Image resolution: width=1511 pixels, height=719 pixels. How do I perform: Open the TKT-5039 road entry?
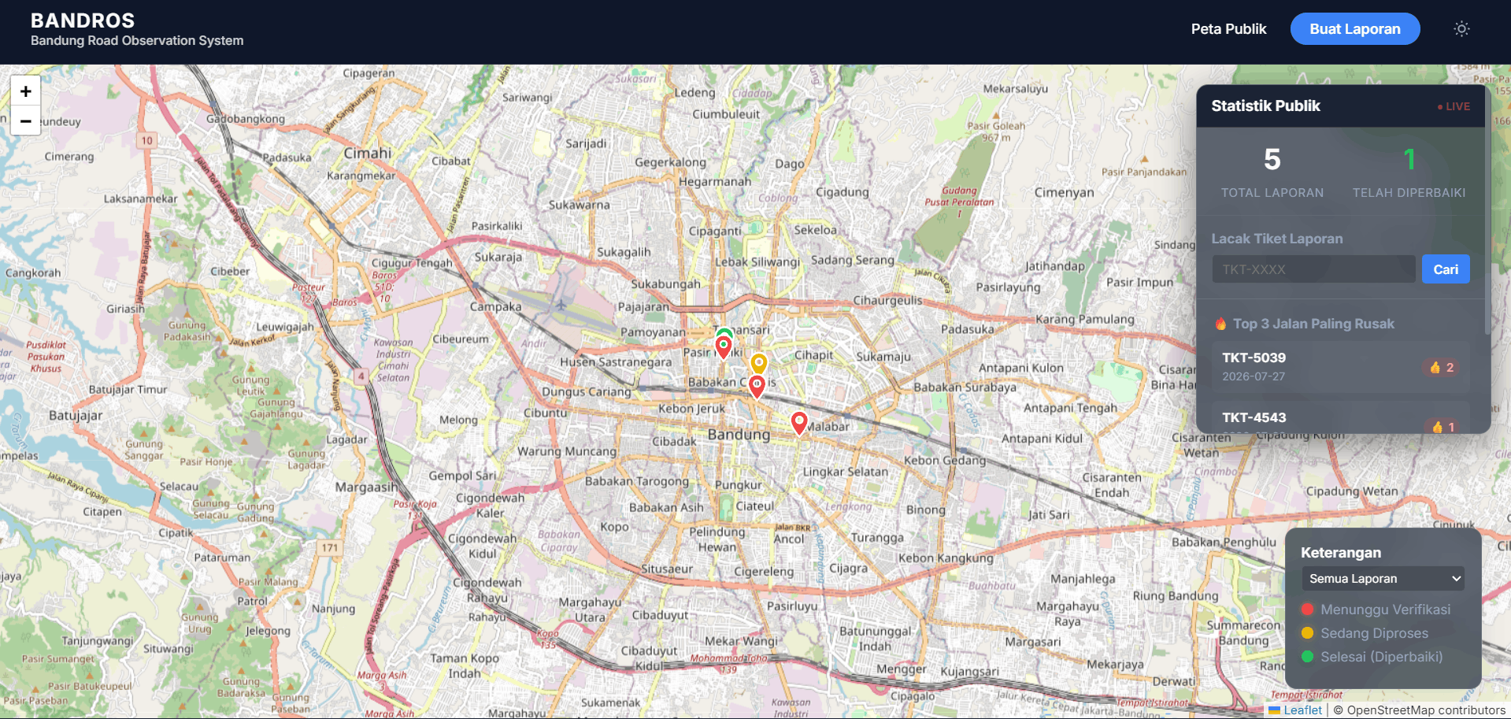pos(1340,367)
